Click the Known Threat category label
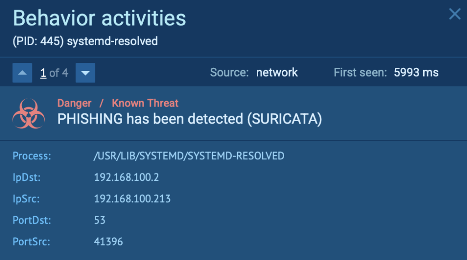The width and height of the screenshot is (467, 260). click(145, 103)
